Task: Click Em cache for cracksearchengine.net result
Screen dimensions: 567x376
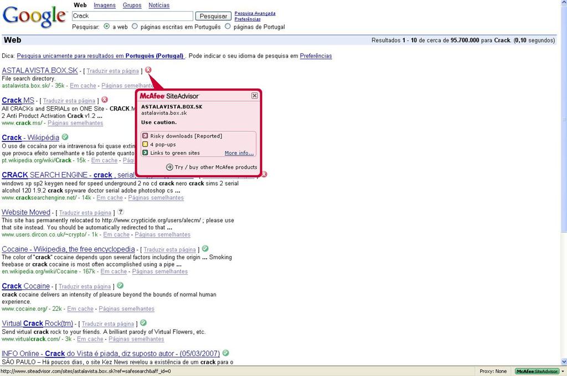Action: pyautogui.click(x=110, y=197)
